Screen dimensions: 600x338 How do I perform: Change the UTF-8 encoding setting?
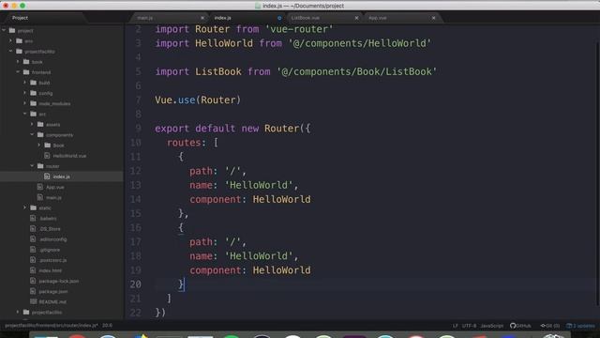(x=469, y=326)
